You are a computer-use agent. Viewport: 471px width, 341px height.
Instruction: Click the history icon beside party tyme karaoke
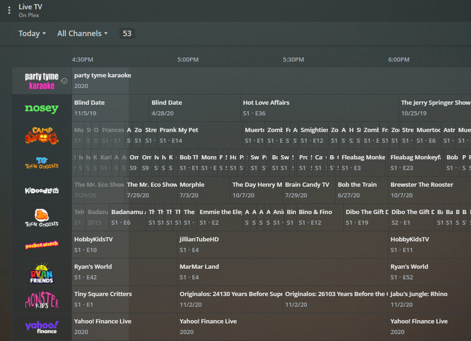pyautogui.click(x=64, y=80)
